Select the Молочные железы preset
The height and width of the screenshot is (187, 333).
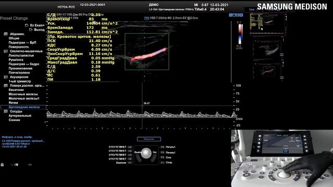click(23, 94)
